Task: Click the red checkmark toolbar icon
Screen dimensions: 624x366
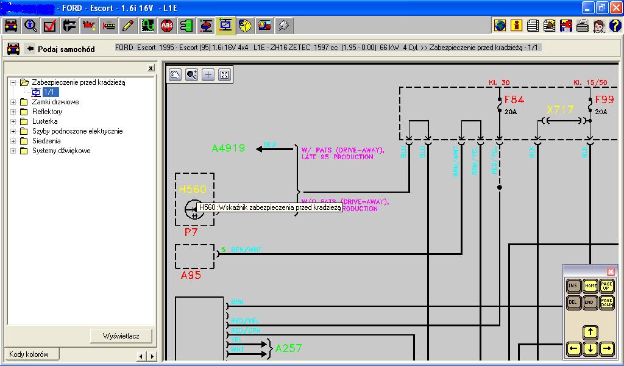Action: (50, 26)
